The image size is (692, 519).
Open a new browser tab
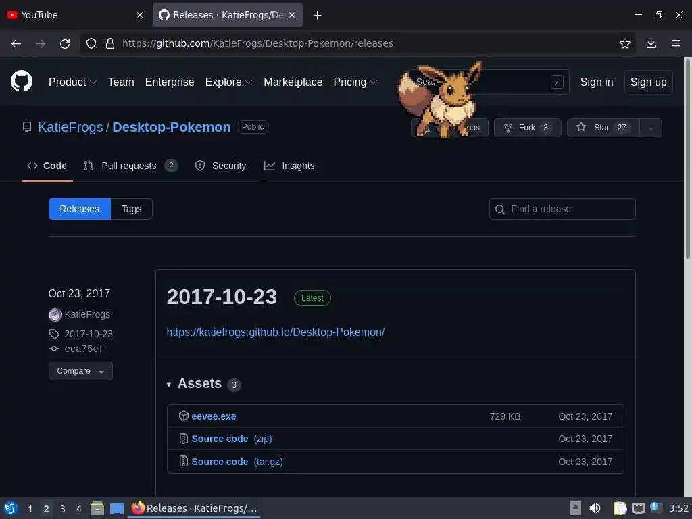317,15
